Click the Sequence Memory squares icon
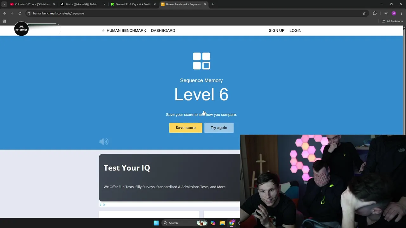 point(201,61)
